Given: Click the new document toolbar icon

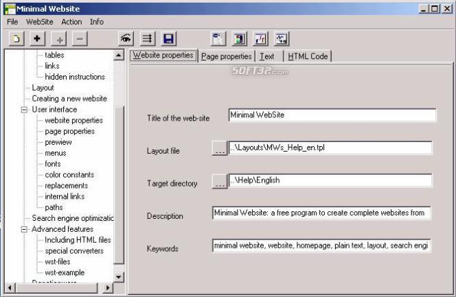Looking at the screenshot, I should (x=16, y=38).
